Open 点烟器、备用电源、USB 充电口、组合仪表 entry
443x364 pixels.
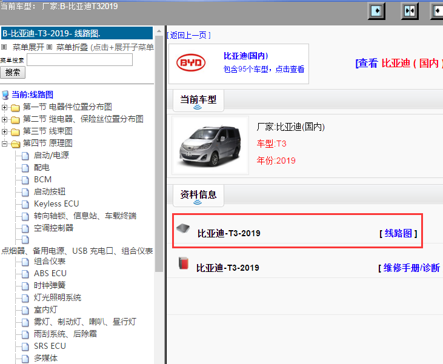click(x=77, y=251)
